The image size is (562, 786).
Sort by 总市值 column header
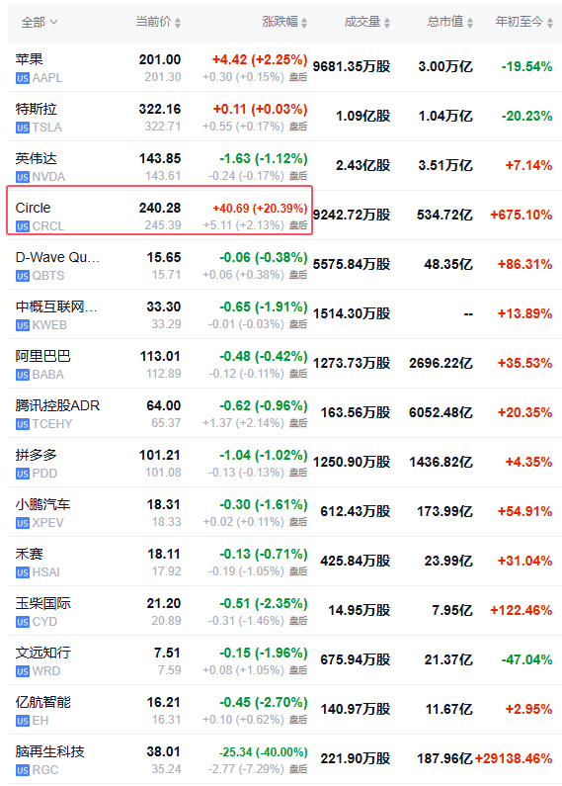[449, 22]
